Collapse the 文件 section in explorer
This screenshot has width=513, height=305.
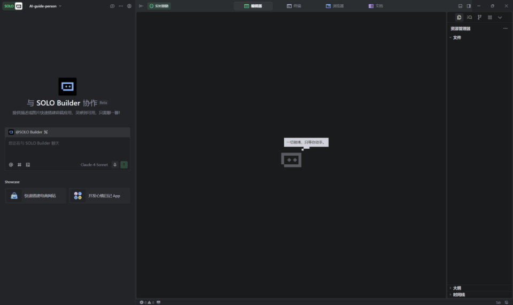pos(457,37)
